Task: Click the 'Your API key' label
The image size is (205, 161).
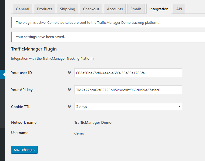Action: [x=22, y=90]
